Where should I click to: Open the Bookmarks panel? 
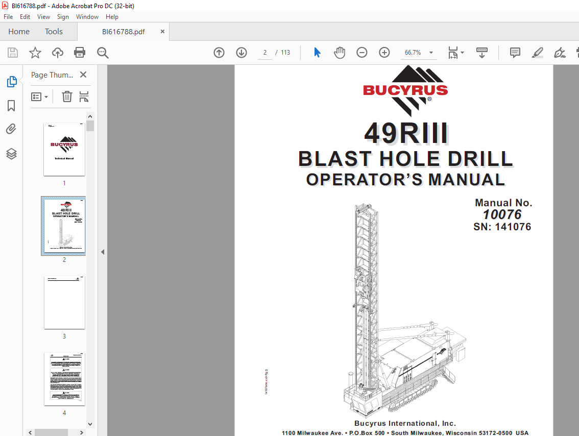[11, 106]
